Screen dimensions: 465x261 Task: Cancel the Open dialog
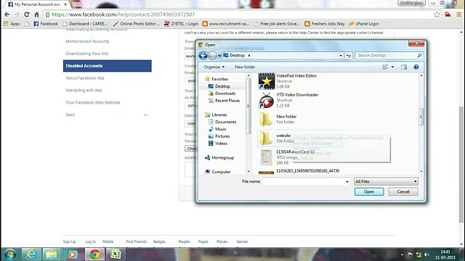(403, 191)
